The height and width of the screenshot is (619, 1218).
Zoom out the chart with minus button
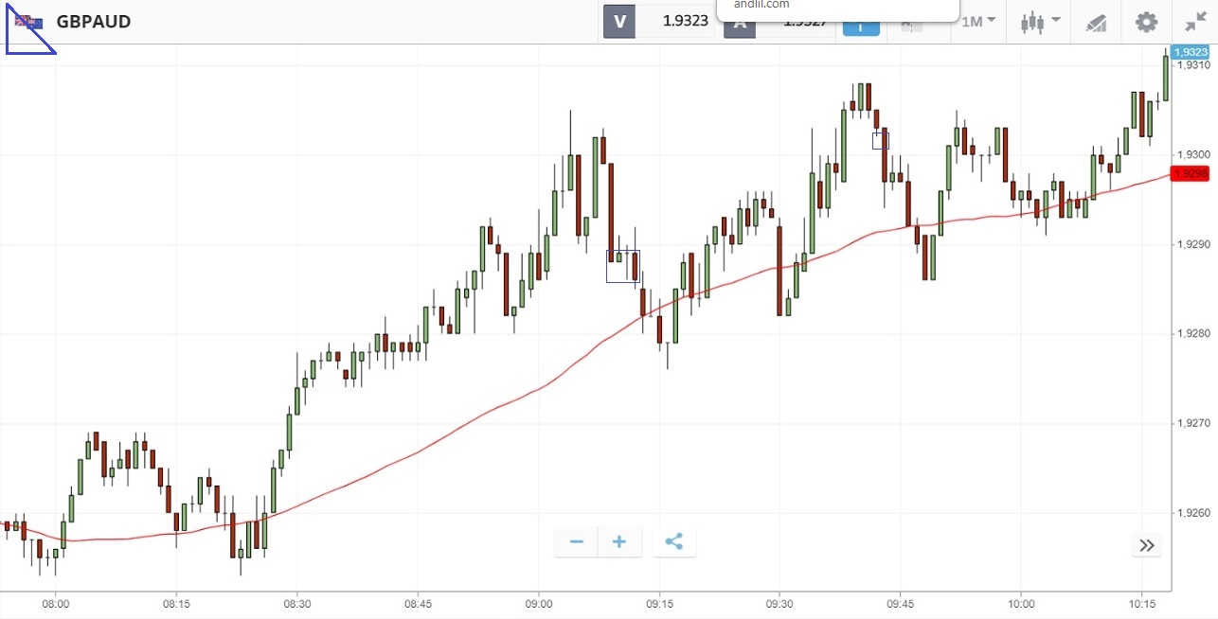577,542
